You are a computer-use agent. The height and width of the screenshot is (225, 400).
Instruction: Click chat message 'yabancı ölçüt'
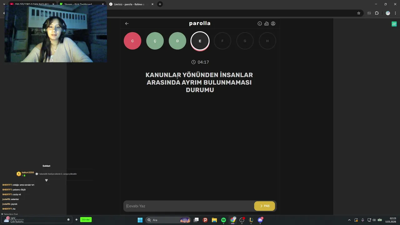point(19,190)
